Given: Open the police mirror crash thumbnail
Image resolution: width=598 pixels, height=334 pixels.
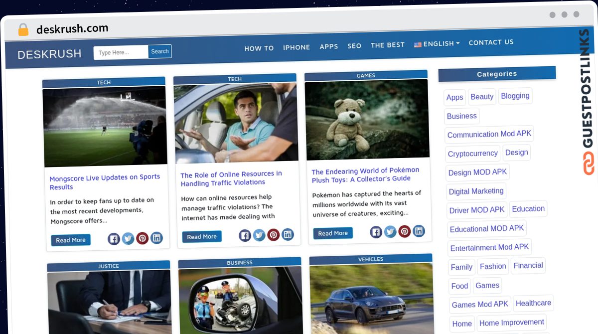Looking at the screenshot, I should point(240,300).
